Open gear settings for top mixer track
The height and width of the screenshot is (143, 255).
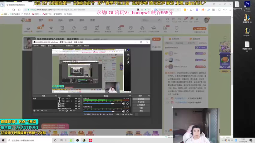(127, 104)
